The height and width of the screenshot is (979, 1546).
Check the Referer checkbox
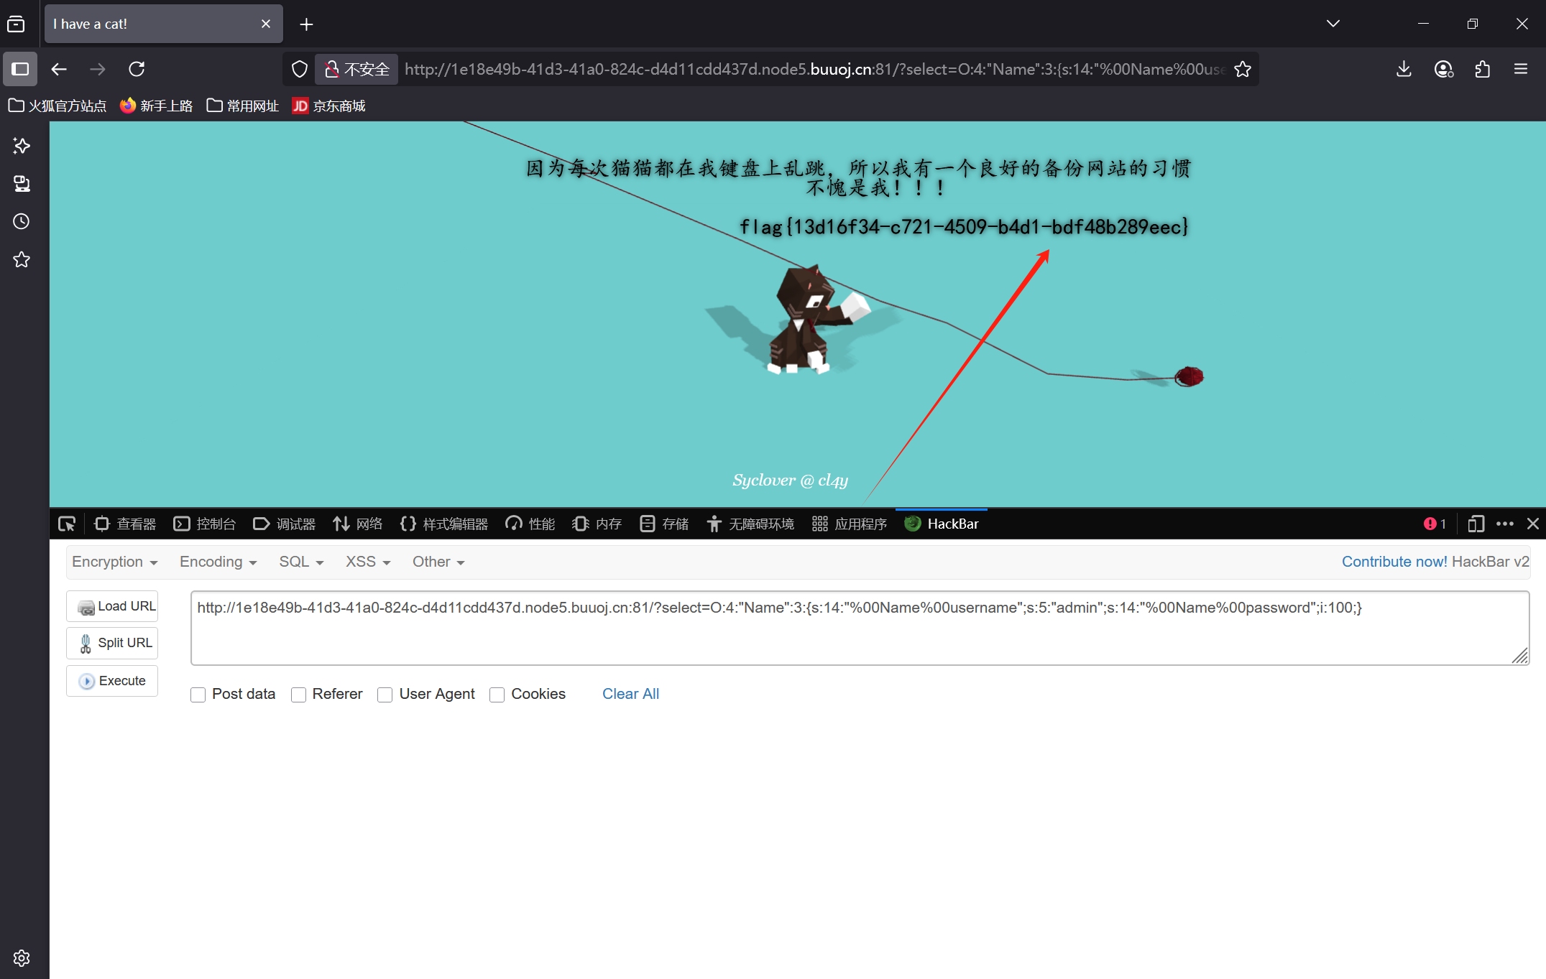coord(299,695)
